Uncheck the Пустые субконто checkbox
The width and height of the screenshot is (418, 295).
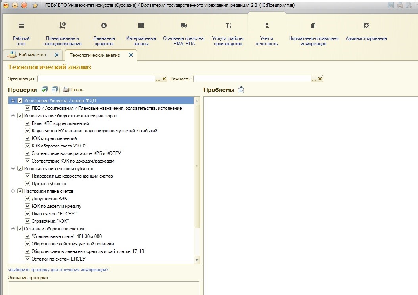(28, 184)
